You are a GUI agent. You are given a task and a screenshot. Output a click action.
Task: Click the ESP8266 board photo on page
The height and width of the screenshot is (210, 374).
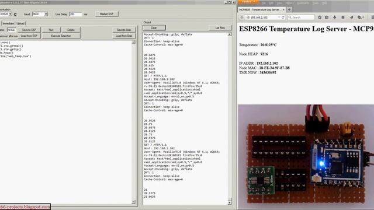point(306,157)
